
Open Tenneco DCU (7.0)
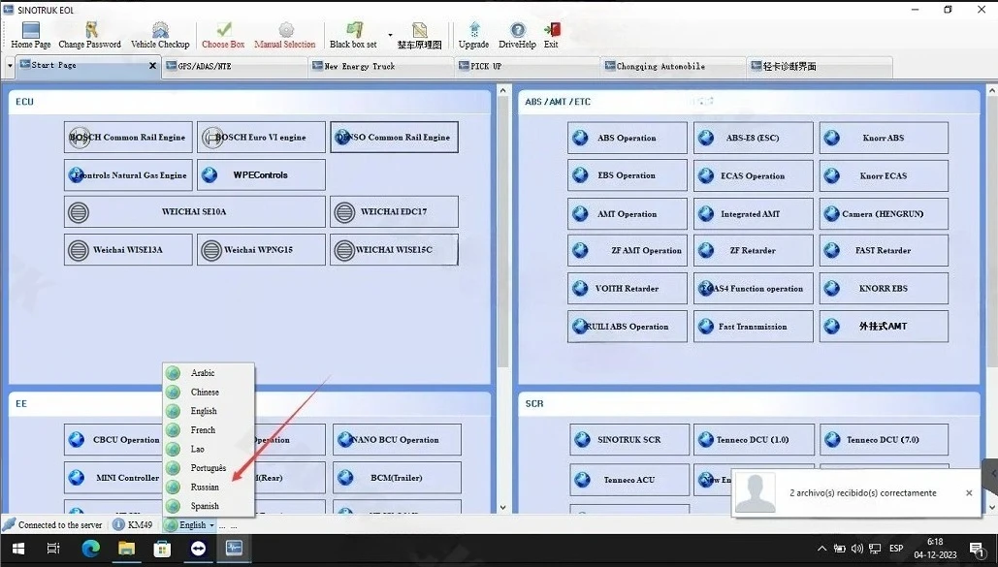[x=884, y=440]
